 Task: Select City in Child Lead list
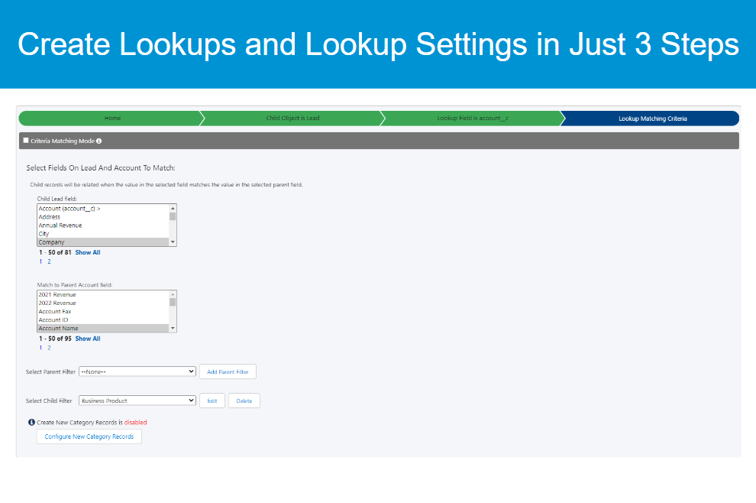click(103, 234)
